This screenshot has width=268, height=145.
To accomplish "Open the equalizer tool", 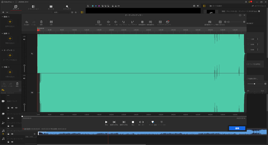I will pyautogui.click(x=160, y=22).
